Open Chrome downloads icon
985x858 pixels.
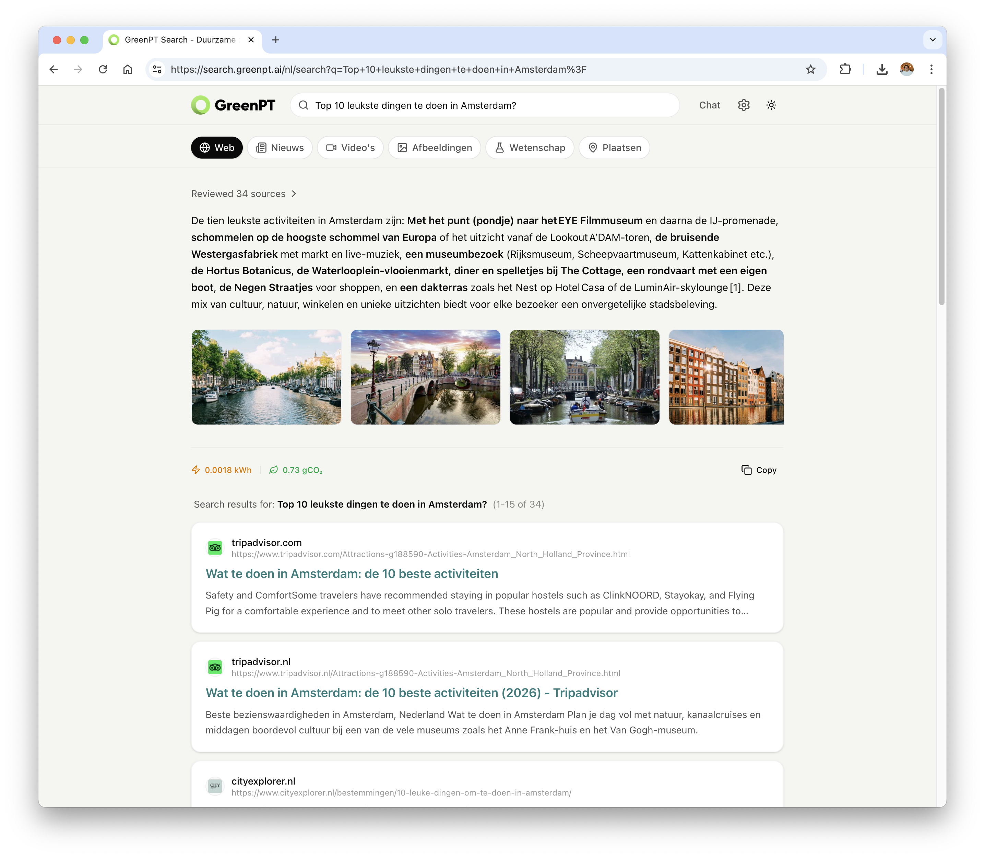(x=882, y=69)
